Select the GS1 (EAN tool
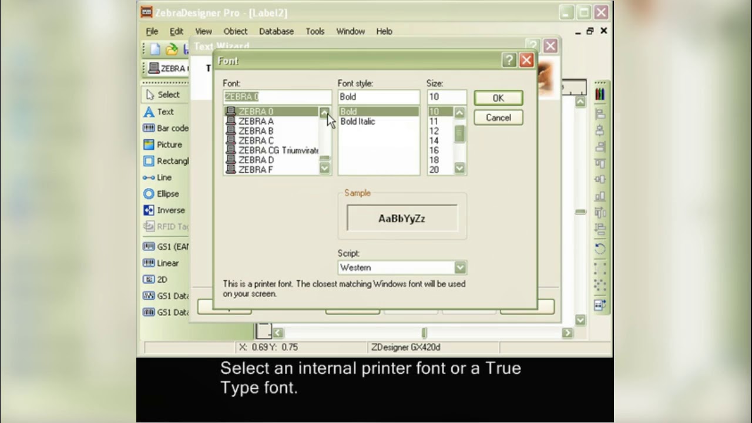Image resolution: width=752 pixels, height=423 pixels. click(x=166, y=247)
